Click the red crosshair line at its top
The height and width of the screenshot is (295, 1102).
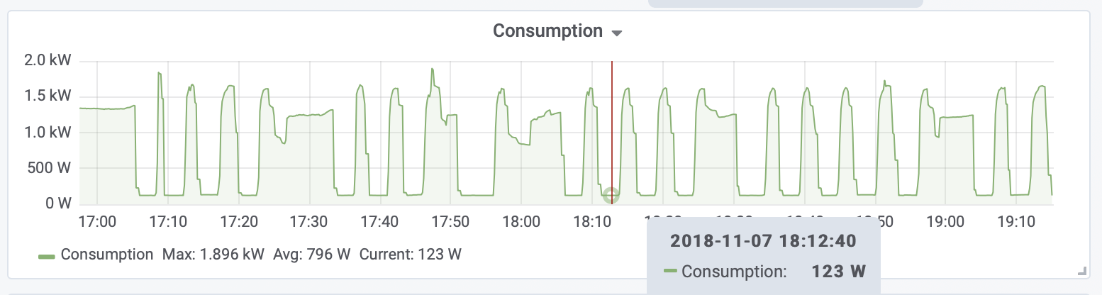click(612, 65)
